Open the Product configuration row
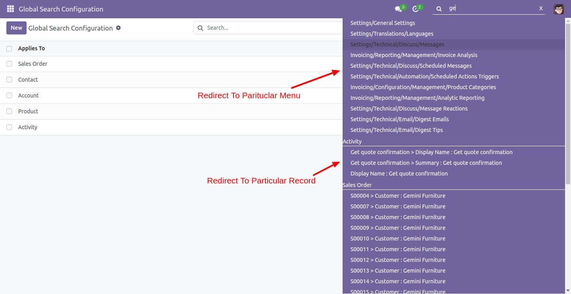Image resolution: width=571 pixels, height=294 pixels. [171, 111]
